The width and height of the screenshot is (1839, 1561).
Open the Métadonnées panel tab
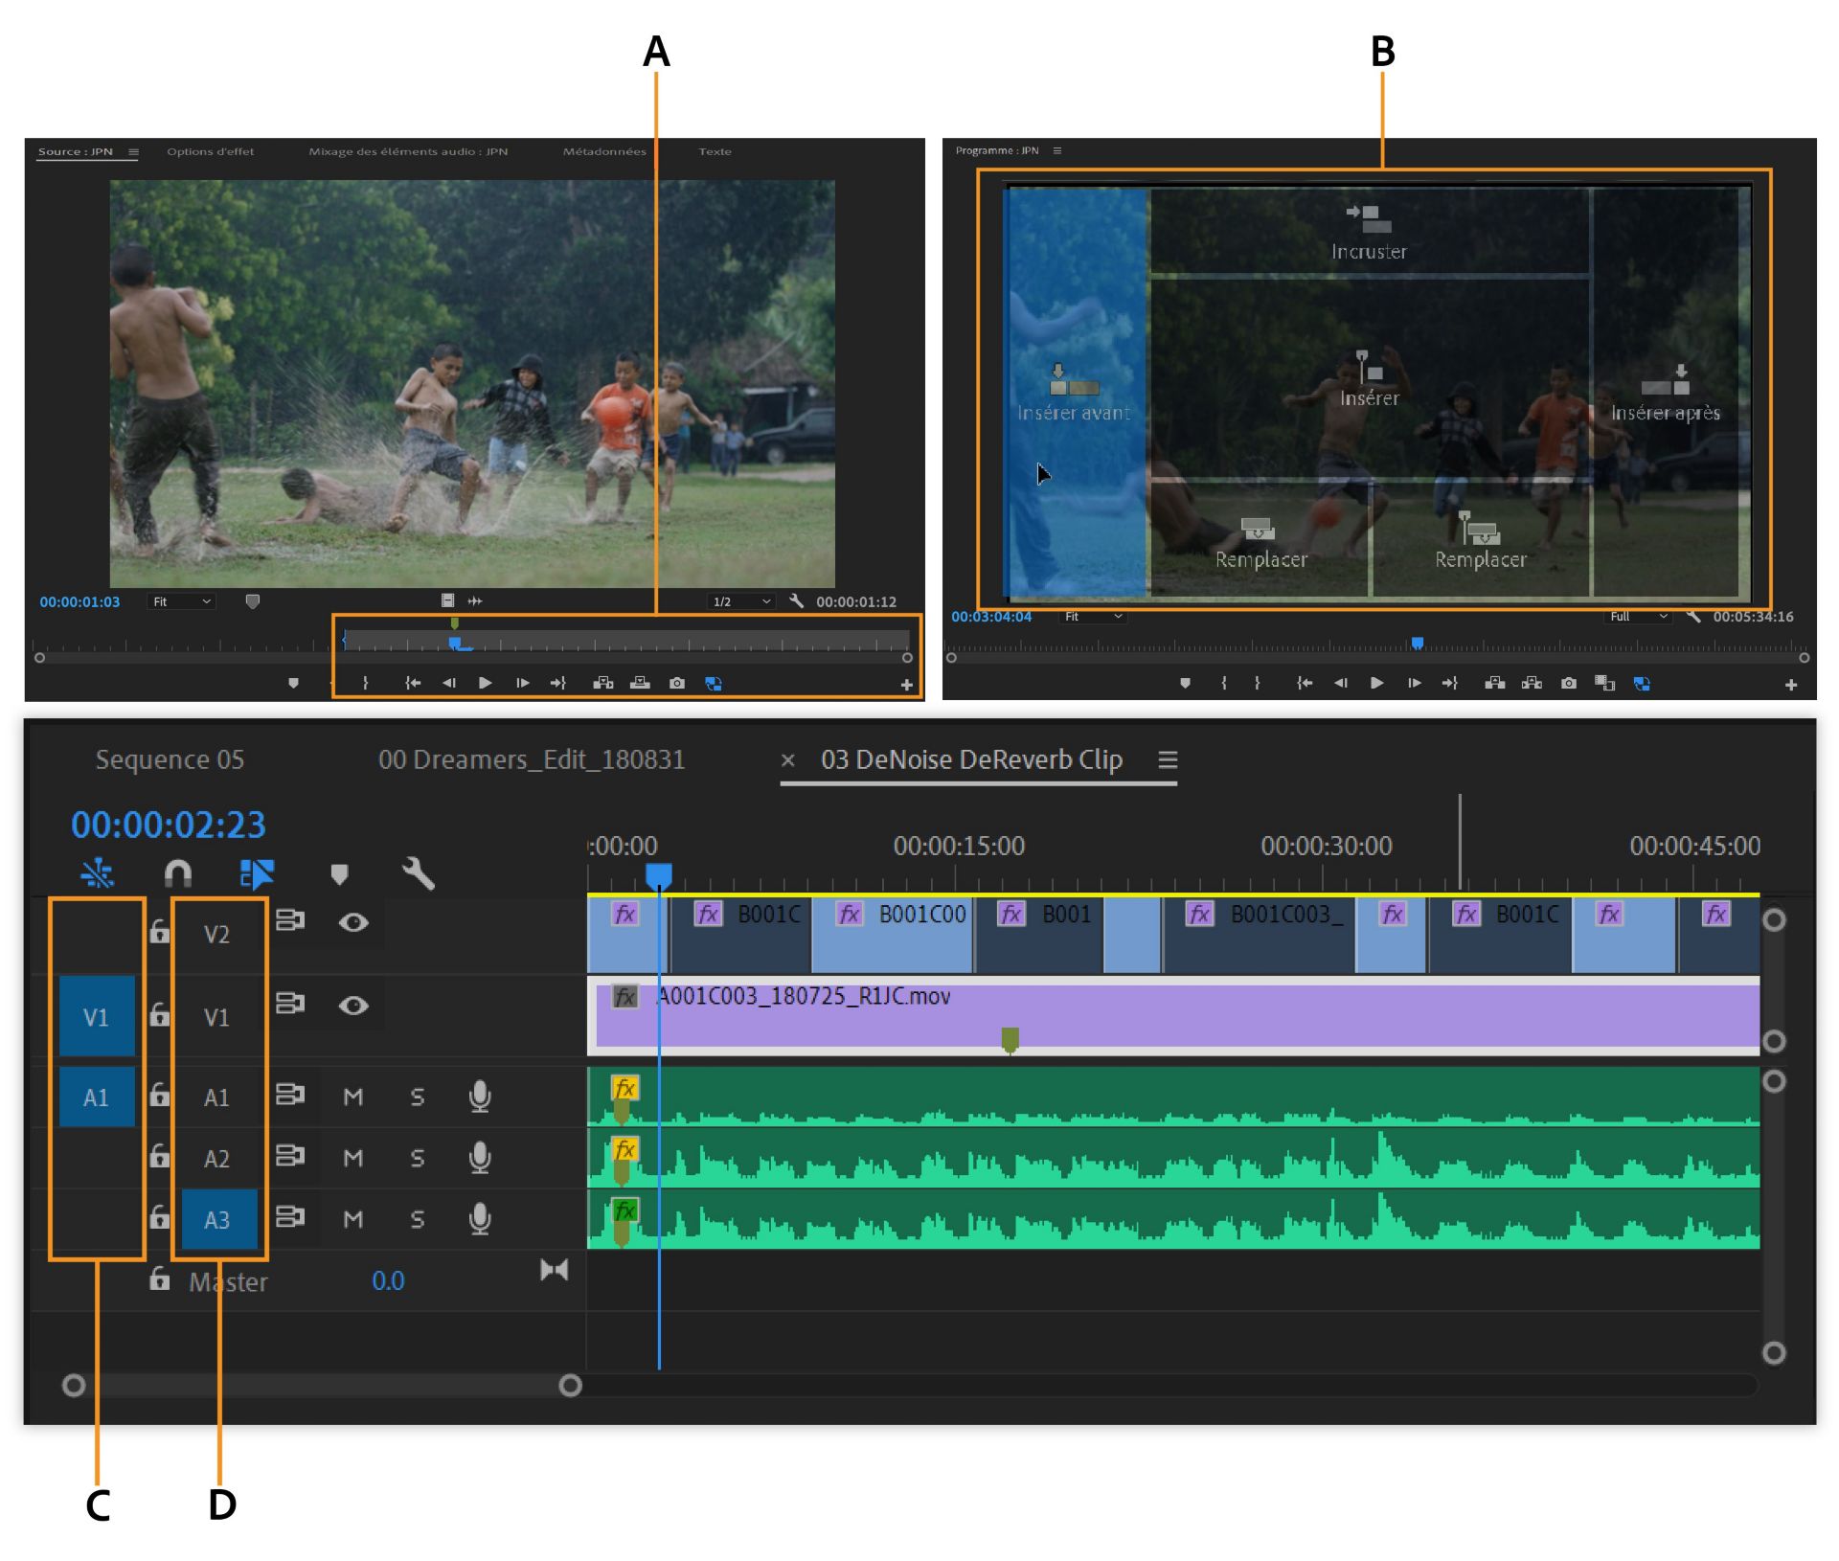[604, 151]
